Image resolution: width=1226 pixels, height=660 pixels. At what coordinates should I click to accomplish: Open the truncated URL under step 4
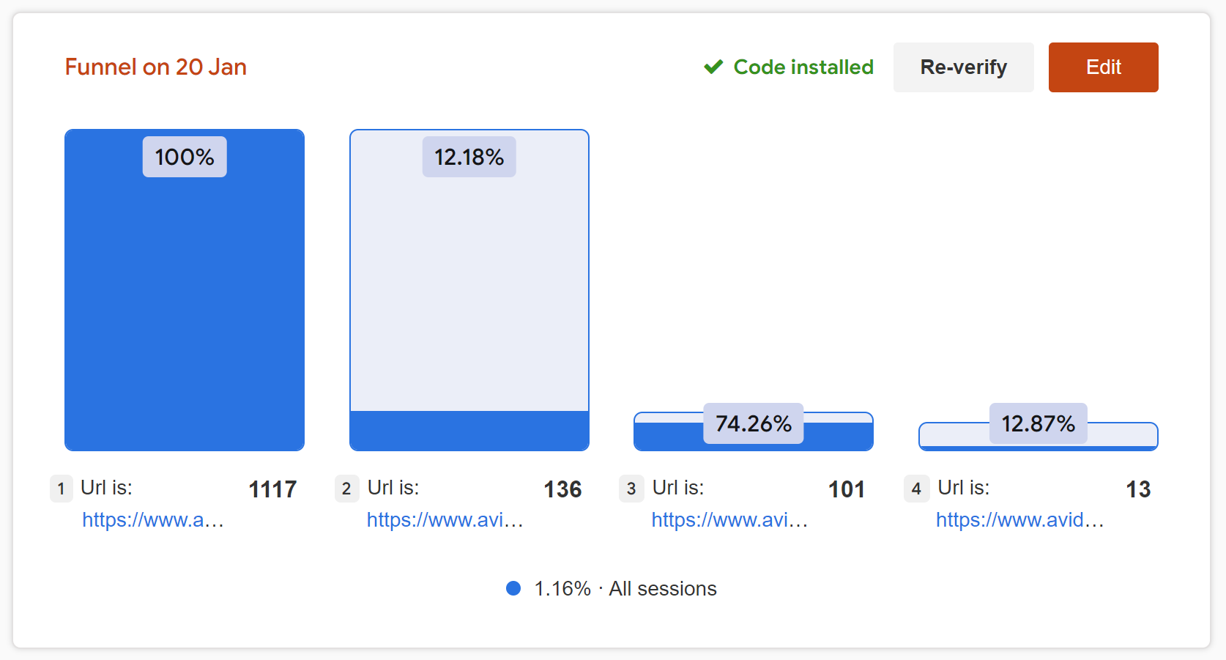(1019, 520)
